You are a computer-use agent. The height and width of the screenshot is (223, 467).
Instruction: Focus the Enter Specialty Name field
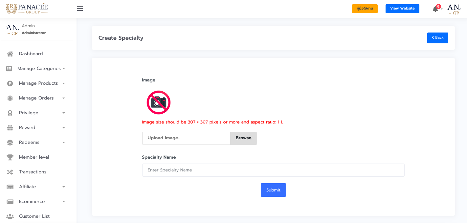coord(273,170)
